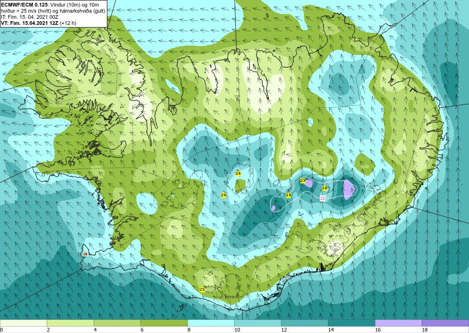
Task: Click the legend scale number '4'
Action: (95, 330)
